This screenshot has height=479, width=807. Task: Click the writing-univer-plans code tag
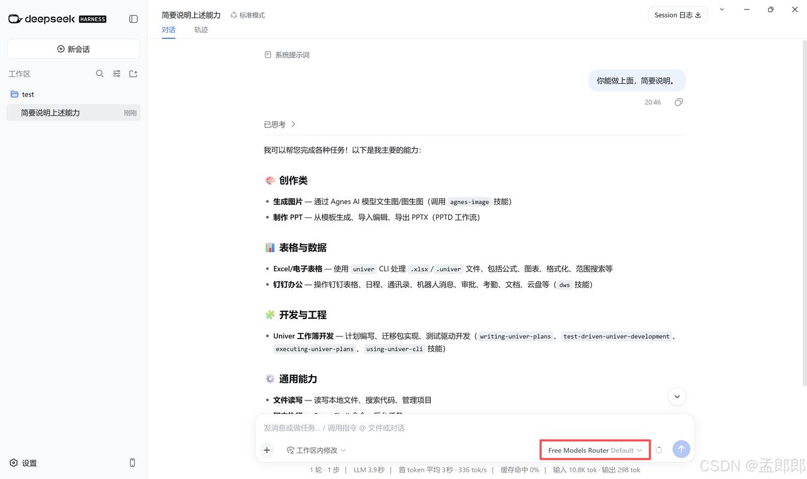(515, 336)
